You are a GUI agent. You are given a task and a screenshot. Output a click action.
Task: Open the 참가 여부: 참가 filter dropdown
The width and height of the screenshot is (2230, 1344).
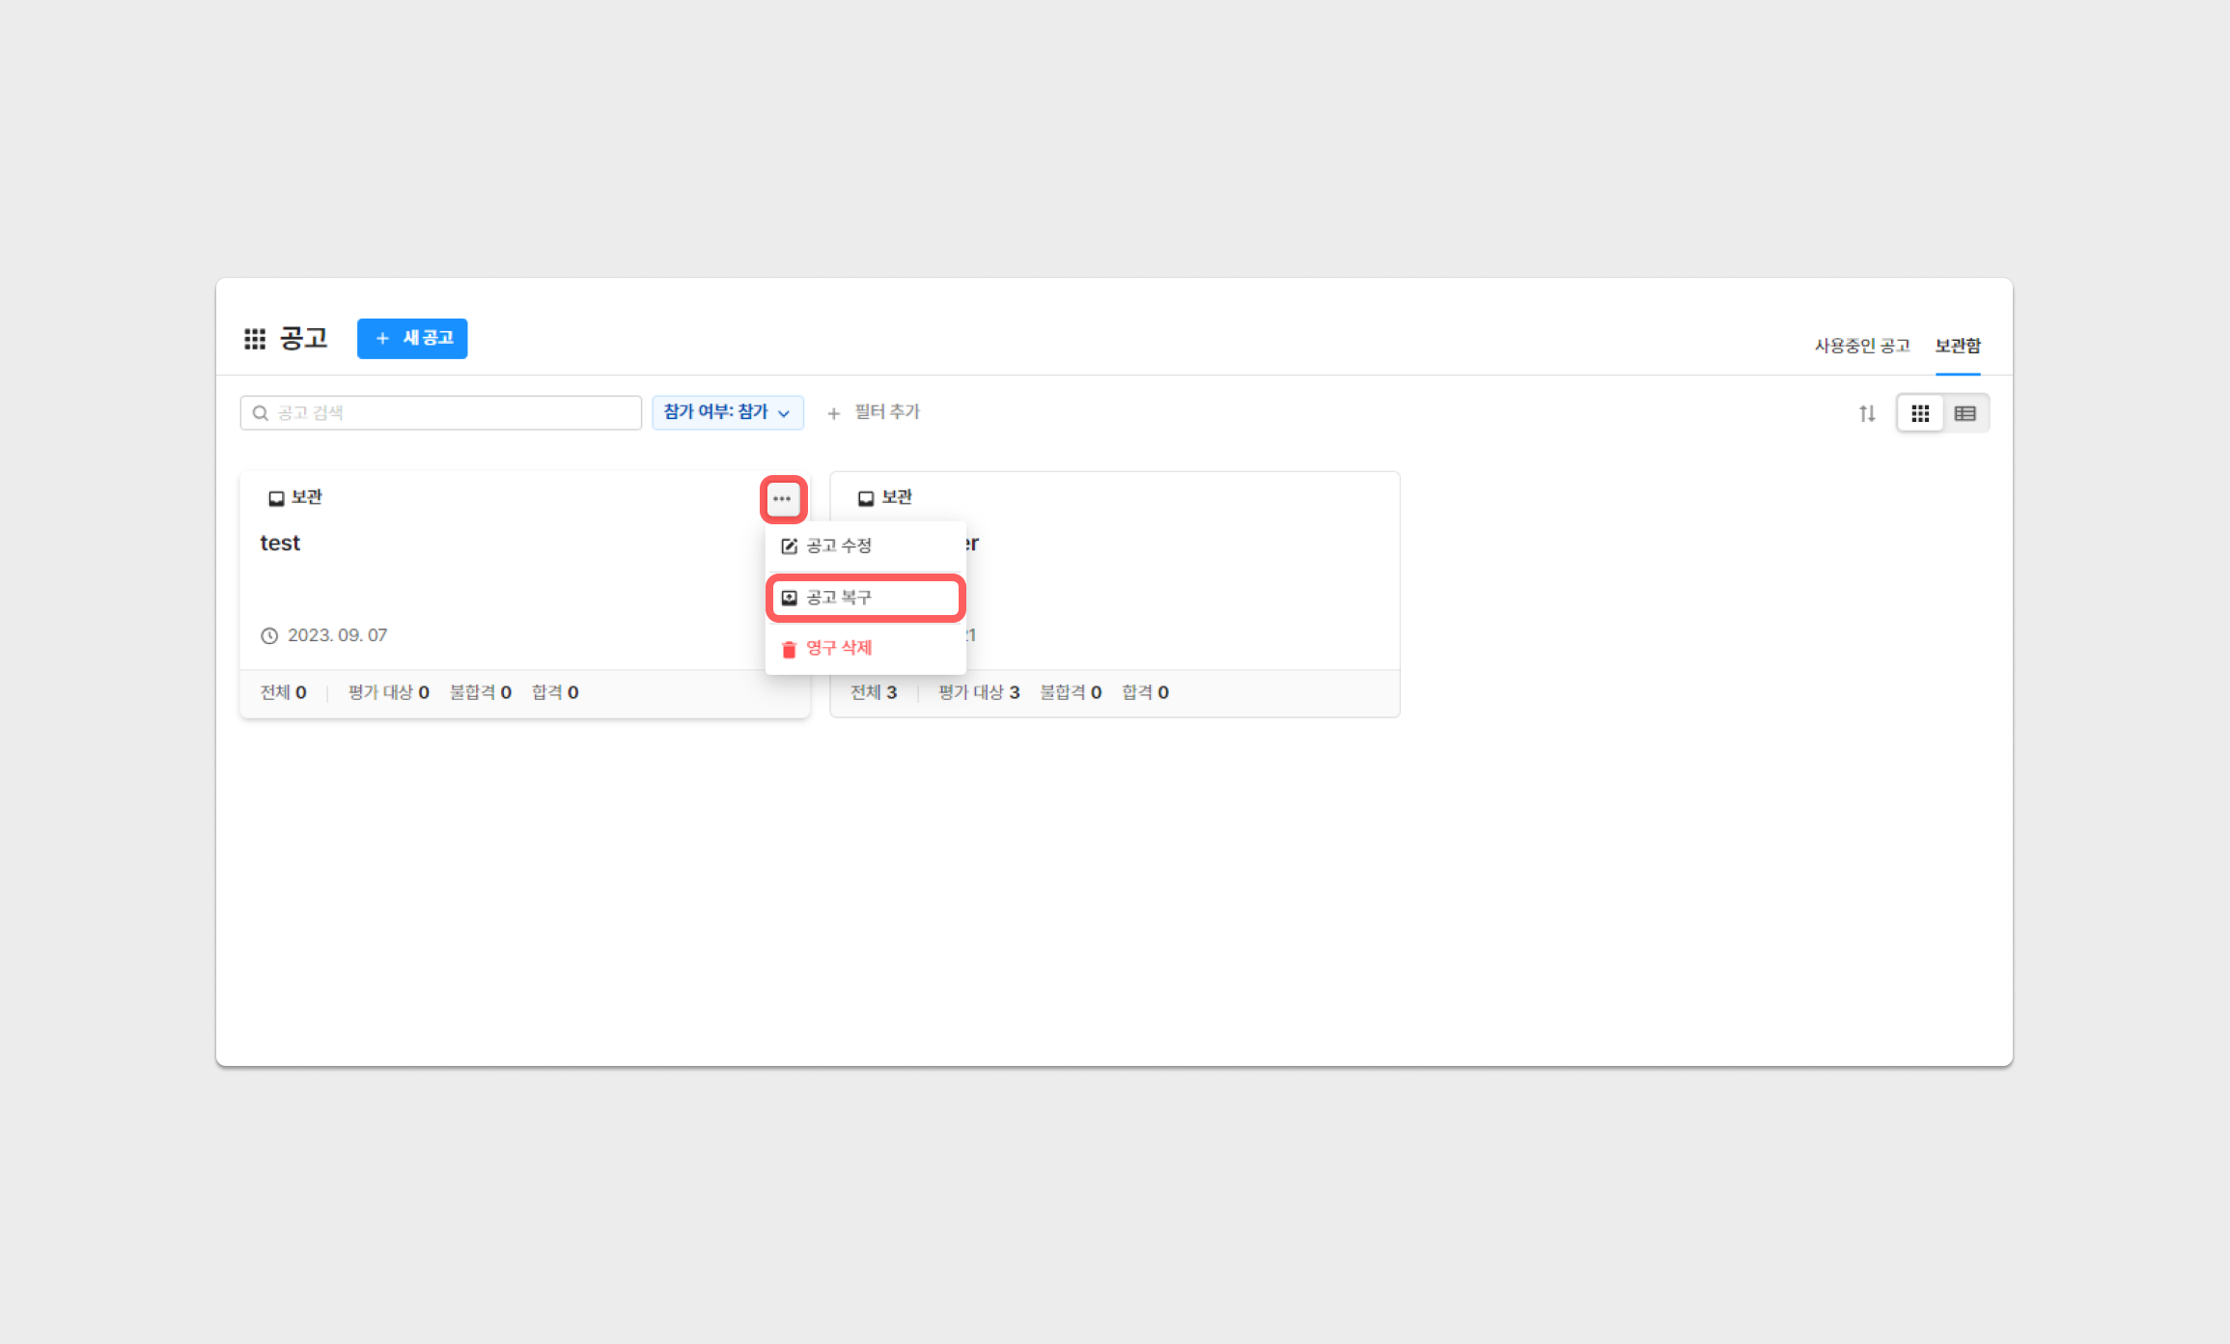727,412
